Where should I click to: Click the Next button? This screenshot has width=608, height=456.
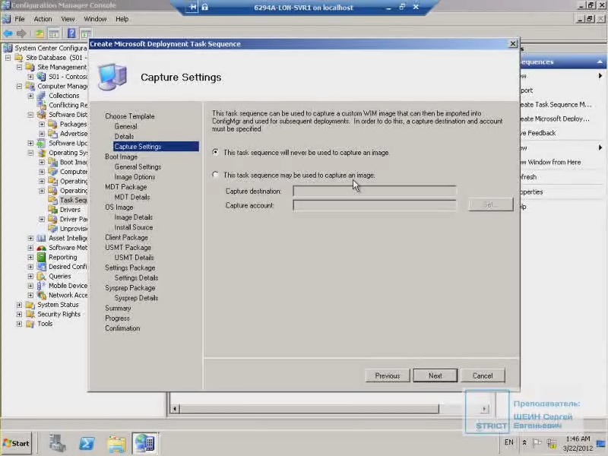(435, 375)
